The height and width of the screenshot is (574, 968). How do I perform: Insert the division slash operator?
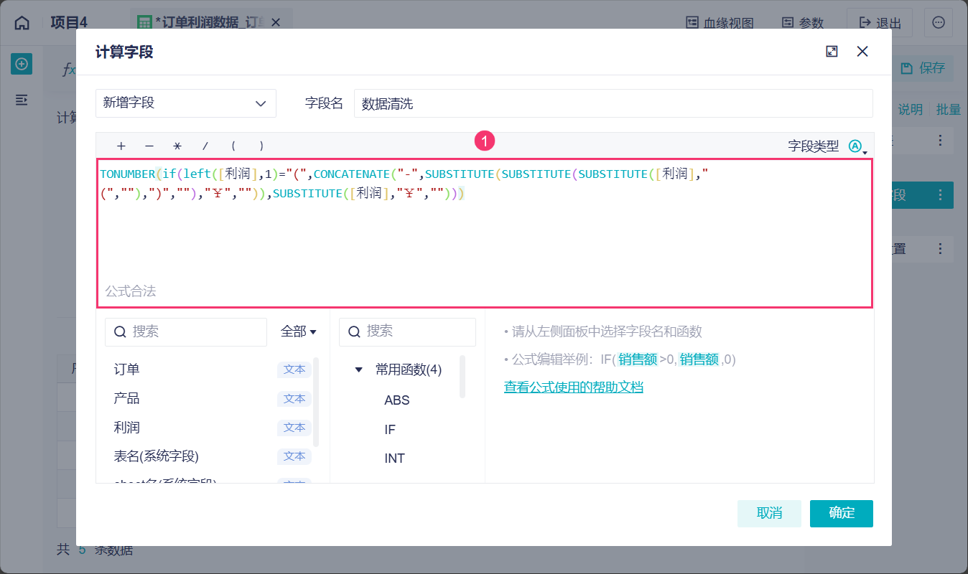pos(205,146)
